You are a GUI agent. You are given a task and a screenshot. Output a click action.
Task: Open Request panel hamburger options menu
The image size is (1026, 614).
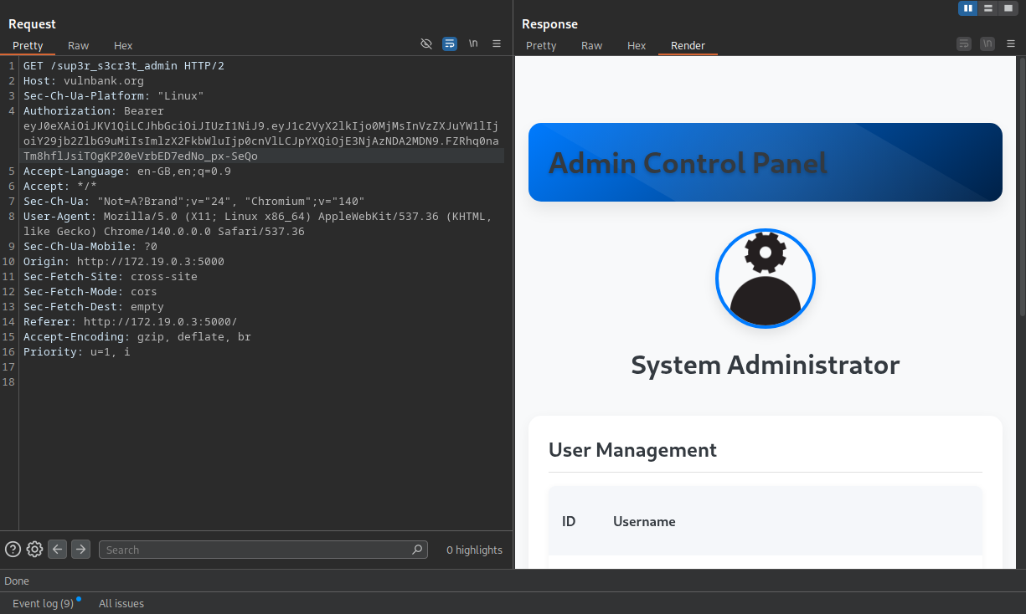497,43
